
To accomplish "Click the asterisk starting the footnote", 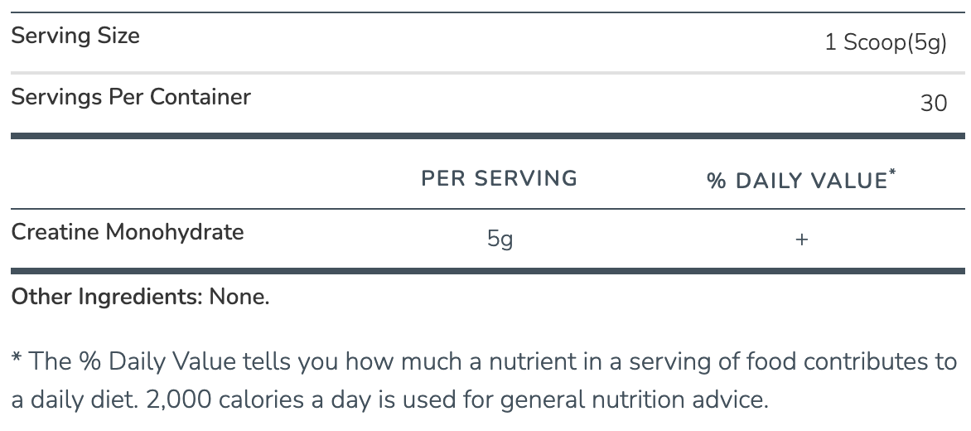I will [16, 360].
